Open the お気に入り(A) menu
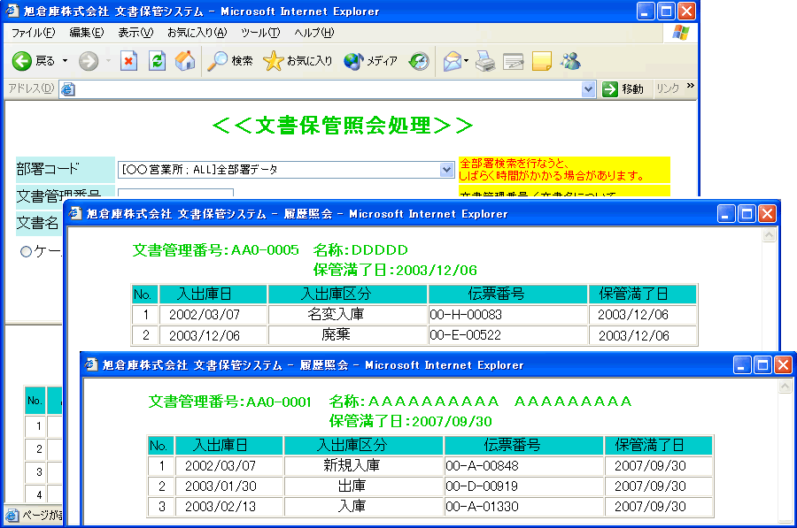The width and height of the screenshot is (797, 528). [x=197, y=33]
